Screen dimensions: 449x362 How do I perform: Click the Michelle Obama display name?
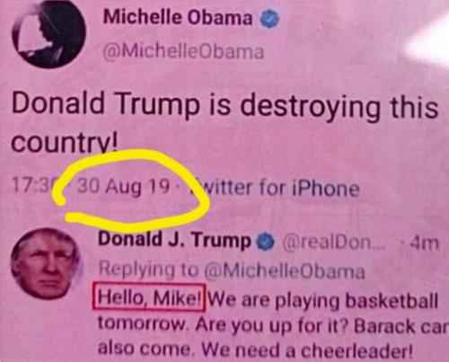(178, 17)
